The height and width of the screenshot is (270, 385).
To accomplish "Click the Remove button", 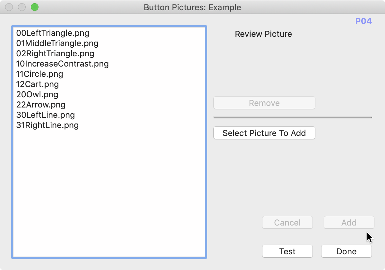I will pos(264,103).
